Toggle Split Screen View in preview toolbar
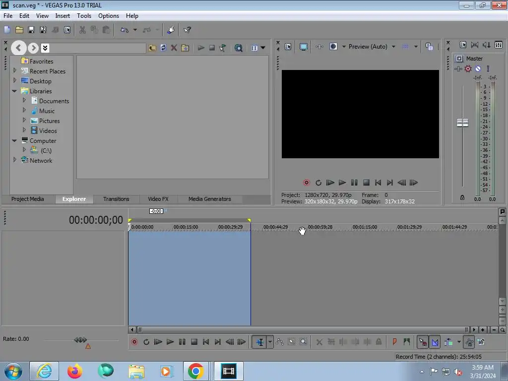This screenshot has width=508, height=381. point(333,47)
